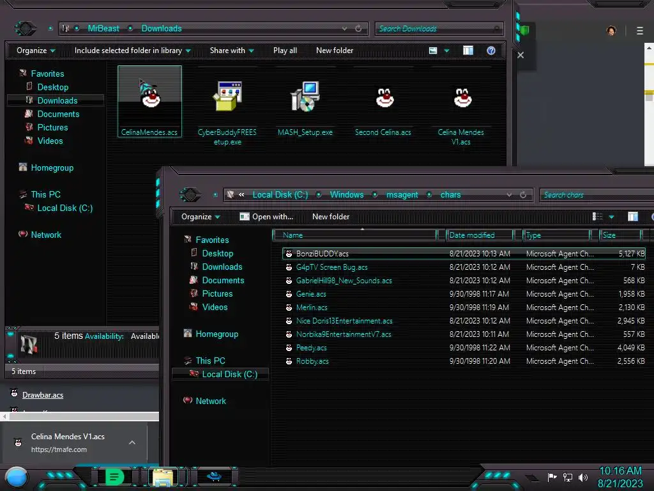Screen dimensions: 654x491
Task: Click Local Disk (C:) breadcrumb in chars address bar
Action: tap(280, 194)
